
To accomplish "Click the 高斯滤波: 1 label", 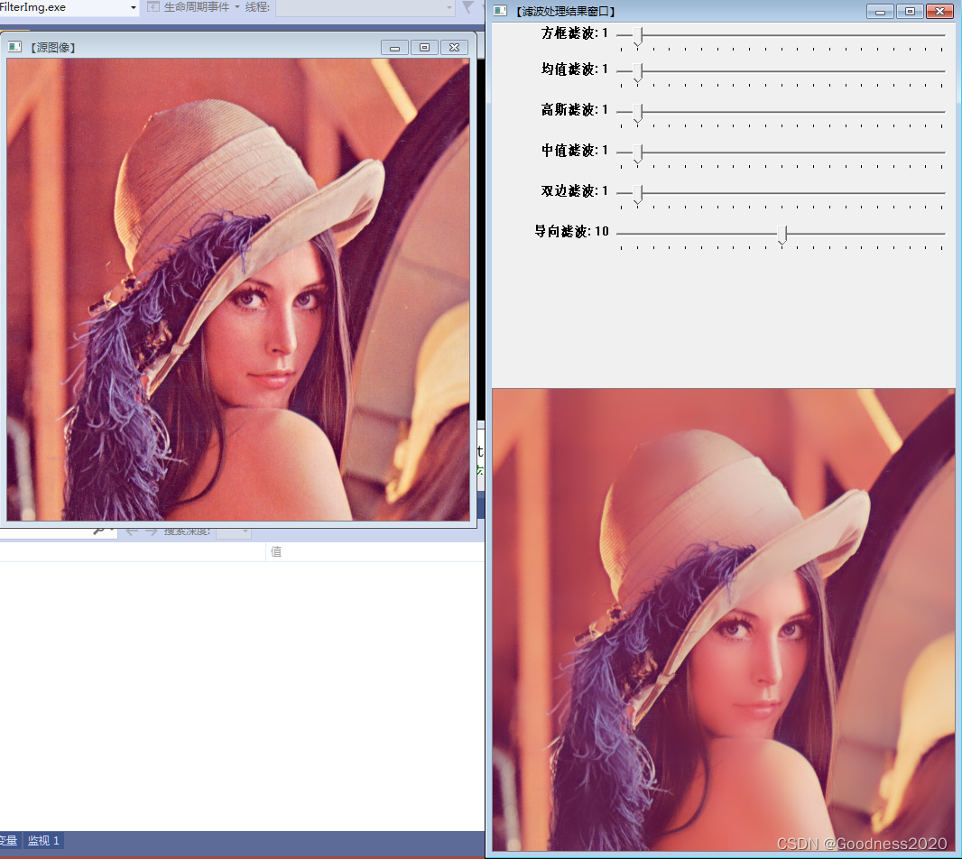I will click(x=575, y=110).
